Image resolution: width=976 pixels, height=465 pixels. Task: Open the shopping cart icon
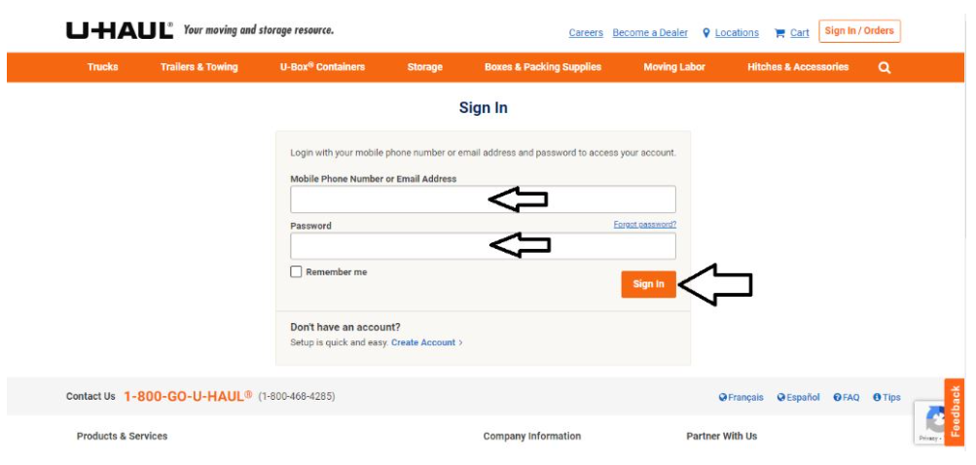[x=779, y=33]
